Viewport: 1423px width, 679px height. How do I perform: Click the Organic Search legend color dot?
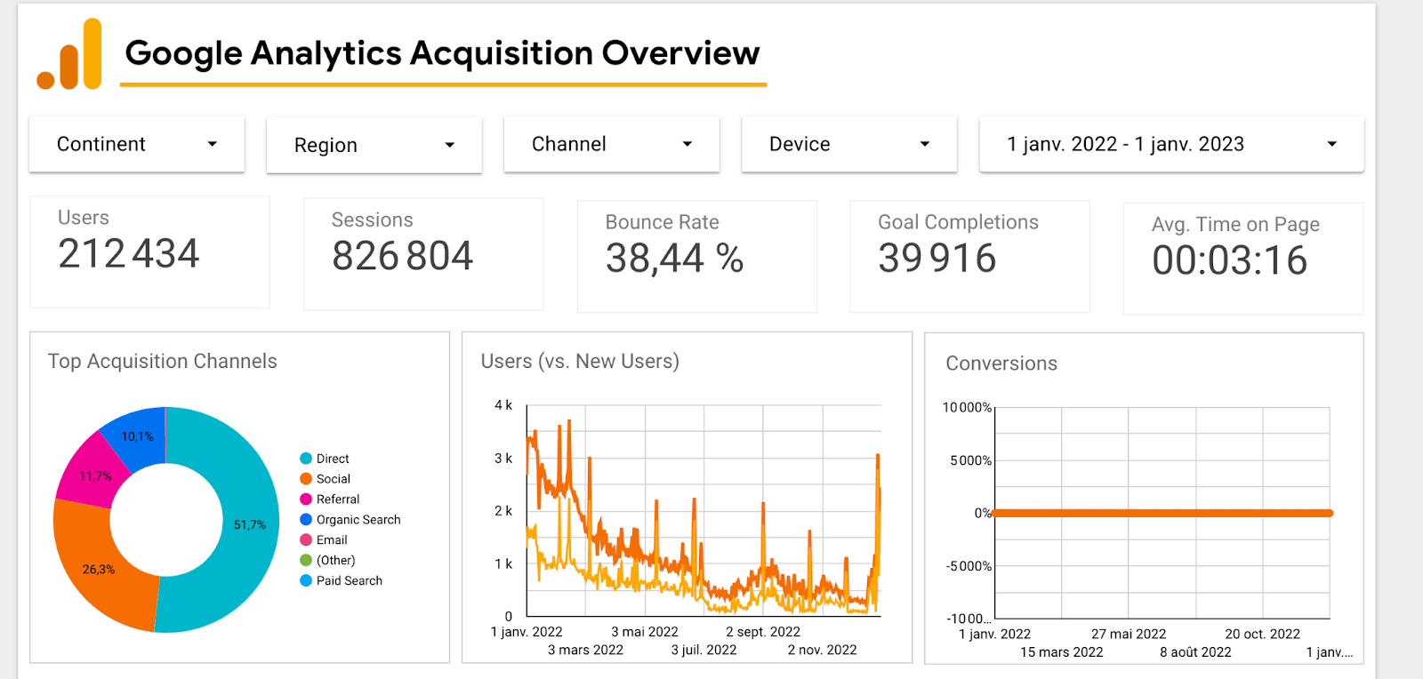click(x=306, y=520)
